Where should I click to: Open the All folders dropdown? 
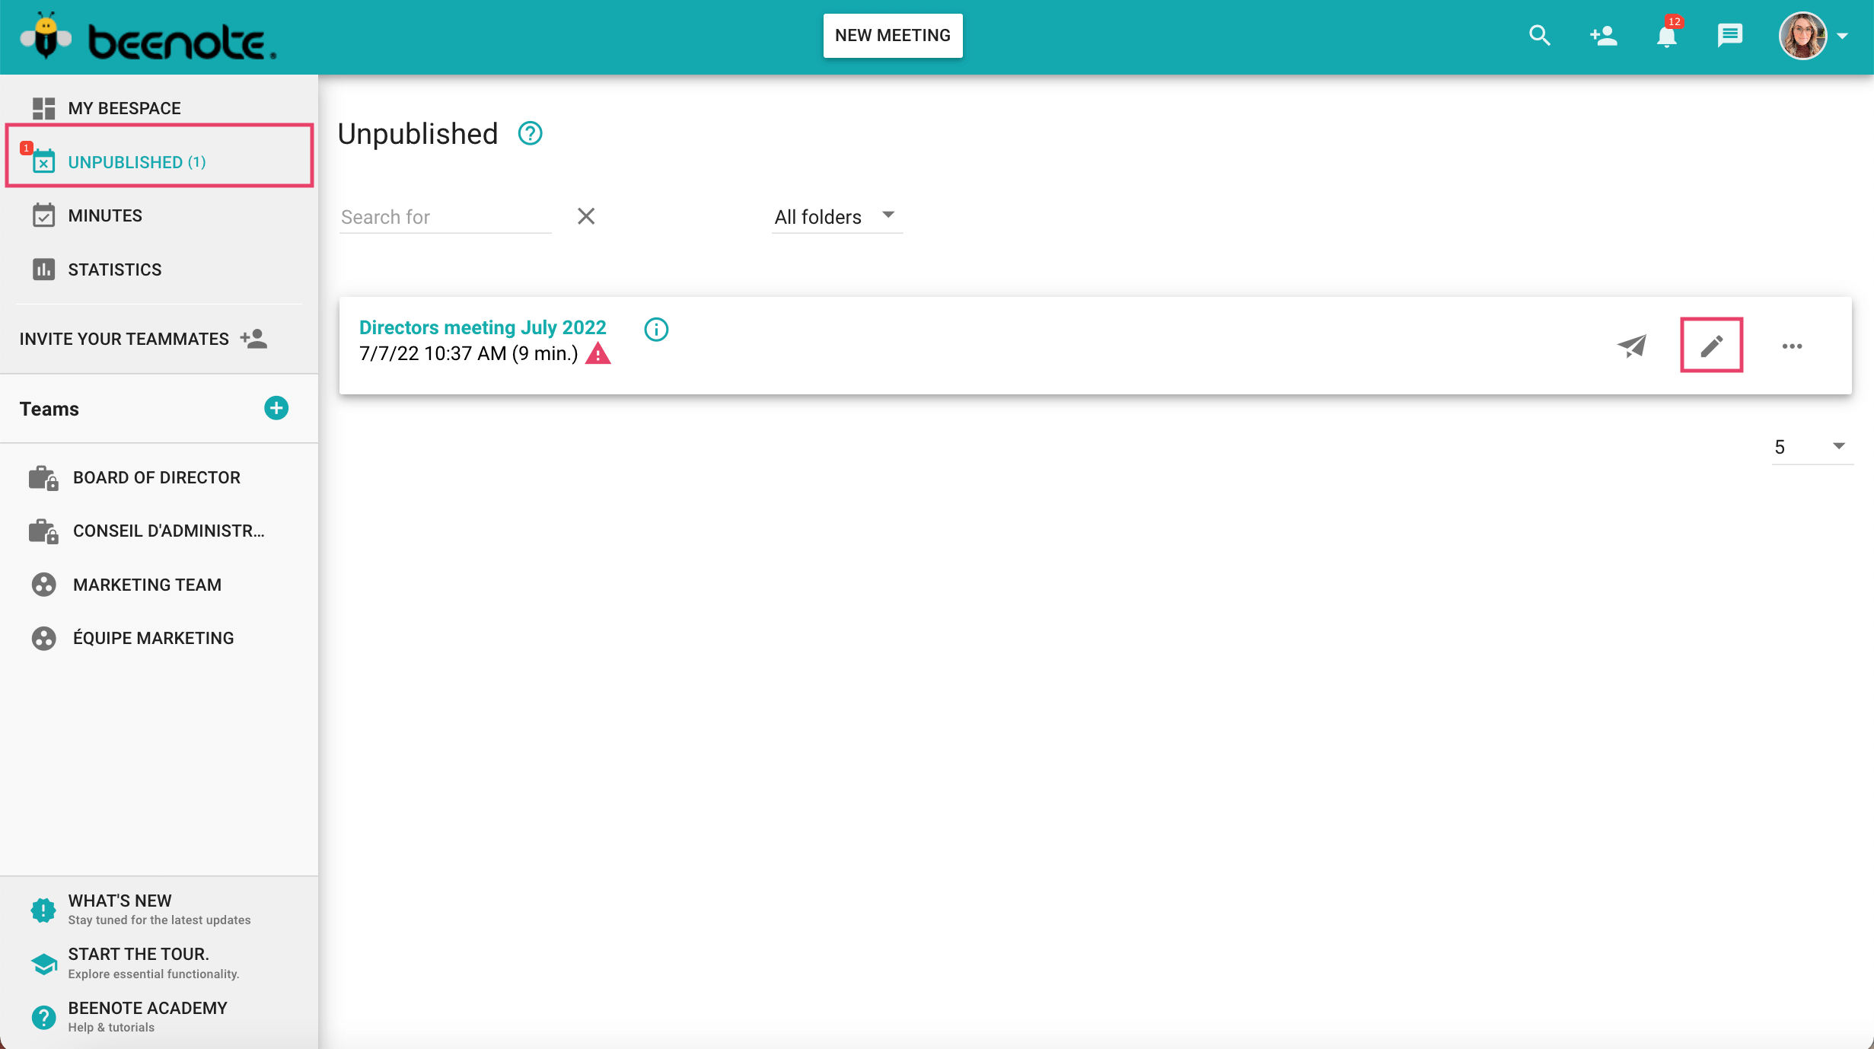837,217
